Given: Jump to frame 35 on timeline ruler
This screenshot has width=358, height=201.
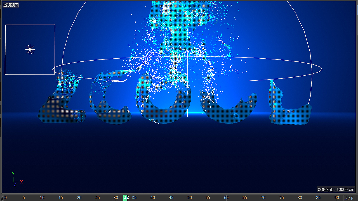Looking at the screenshot, I should (x=134, y=198).
